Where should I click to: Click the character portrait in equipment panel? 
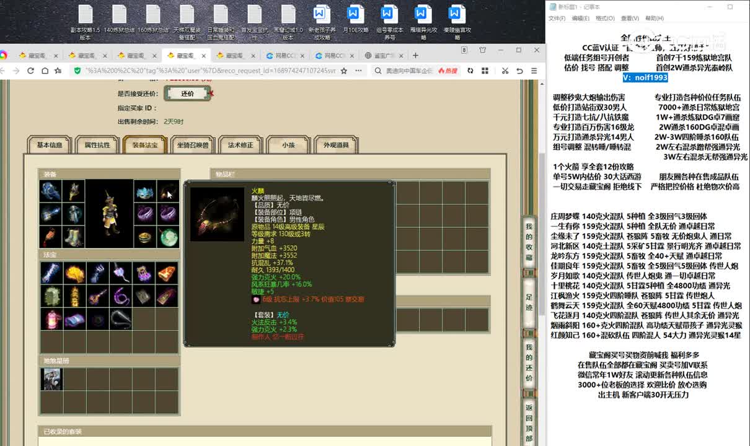[x=109, y=214]
